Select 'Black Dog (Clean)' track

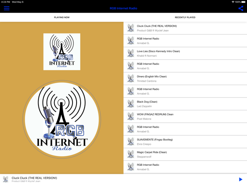pos(147,102)
